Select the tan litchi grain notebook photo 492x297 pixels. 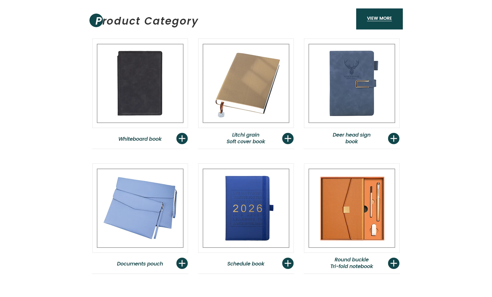tap(246, 83)
